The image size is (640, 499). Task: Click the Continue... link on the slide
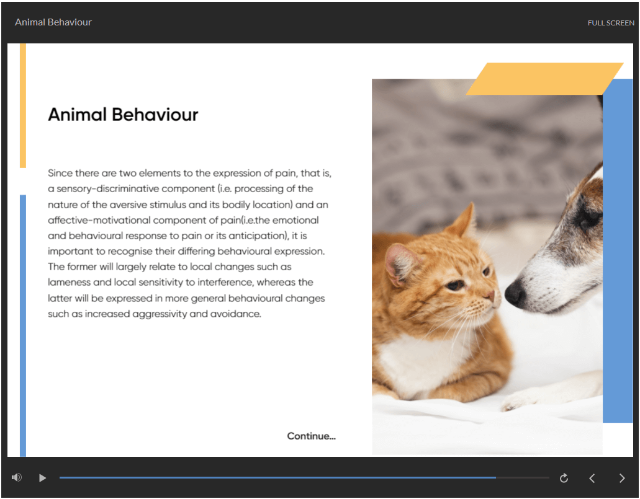(311, 436)
